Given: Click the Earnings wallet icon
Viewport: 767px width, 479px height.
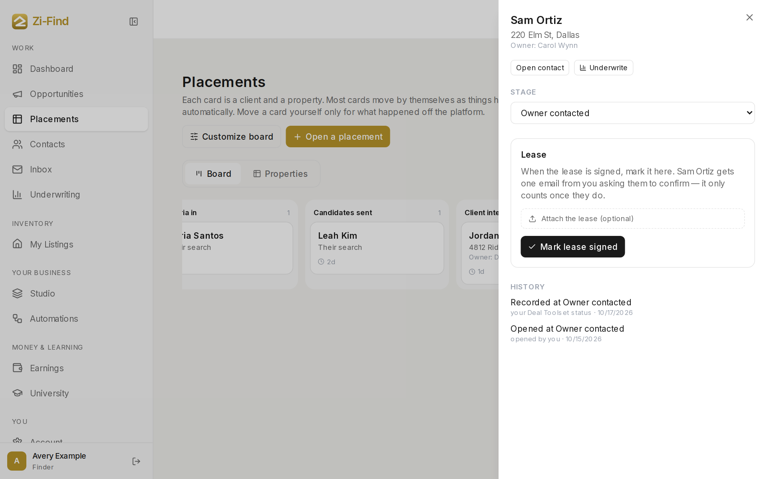Looking at the screenshot, I should coord(17,368).
